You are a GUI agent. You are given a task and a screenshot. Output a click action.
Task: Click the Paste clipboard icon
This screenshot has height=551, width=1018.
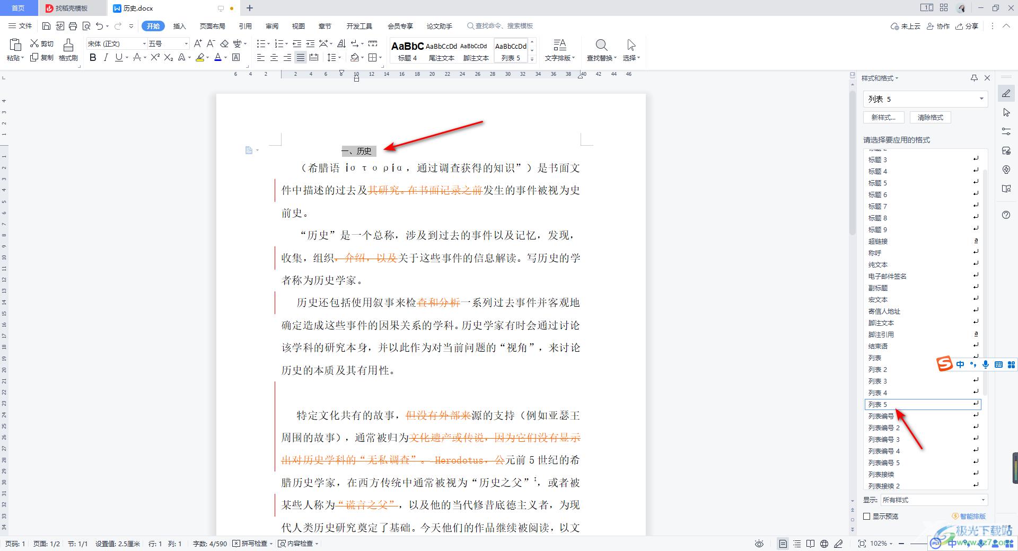click(x=15, y=45)
